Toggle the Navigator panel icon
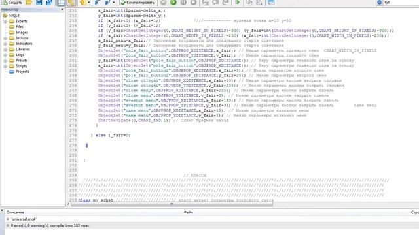Viewport: 419px width, 235px height. pyautogui.click(x=61, y=3)
